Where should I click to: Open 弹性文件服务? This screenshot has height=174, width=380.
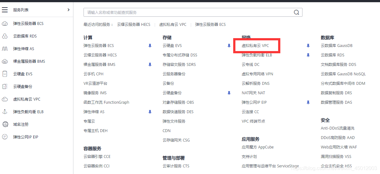point(174,121)
